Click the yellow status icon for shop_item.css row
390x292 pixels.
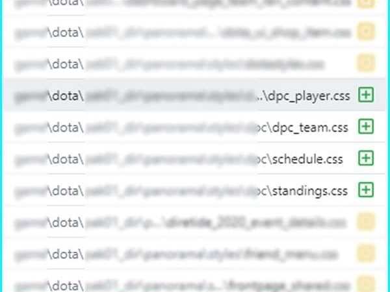point(365,31)
